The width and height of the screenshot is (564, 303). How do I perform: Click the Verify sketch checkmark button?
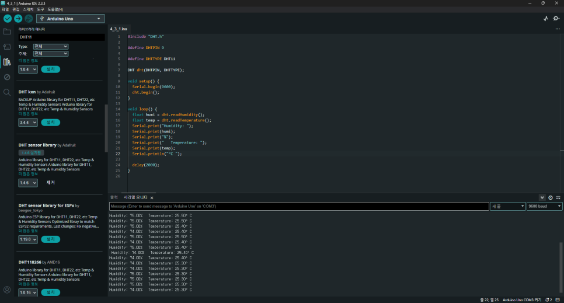coord(8,18)
